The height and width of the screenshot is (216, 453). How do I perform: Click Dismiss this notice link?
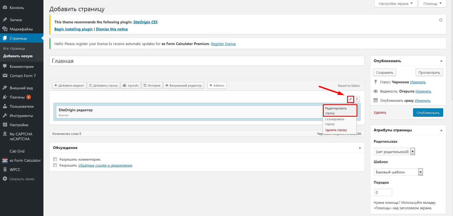point(112,29)
